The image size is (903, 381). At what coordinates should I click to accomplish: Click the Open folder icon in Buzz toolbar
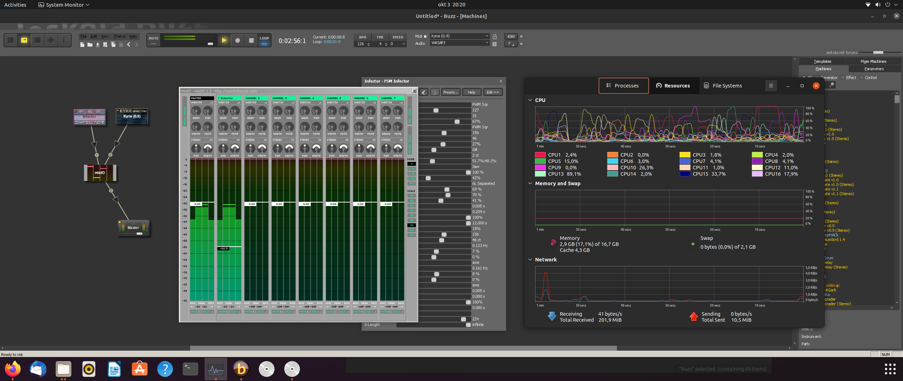point(90,44)
